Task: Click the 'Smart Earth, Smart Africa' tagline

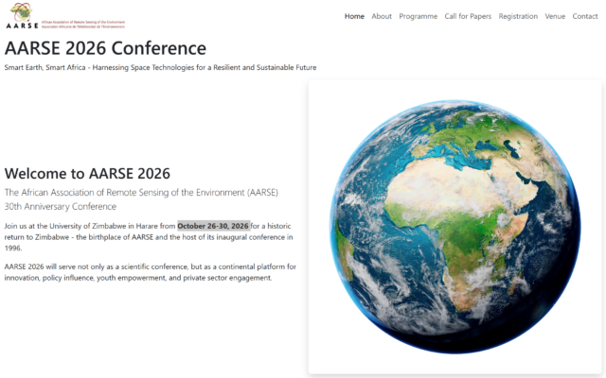Action: (x=160, y=67)
